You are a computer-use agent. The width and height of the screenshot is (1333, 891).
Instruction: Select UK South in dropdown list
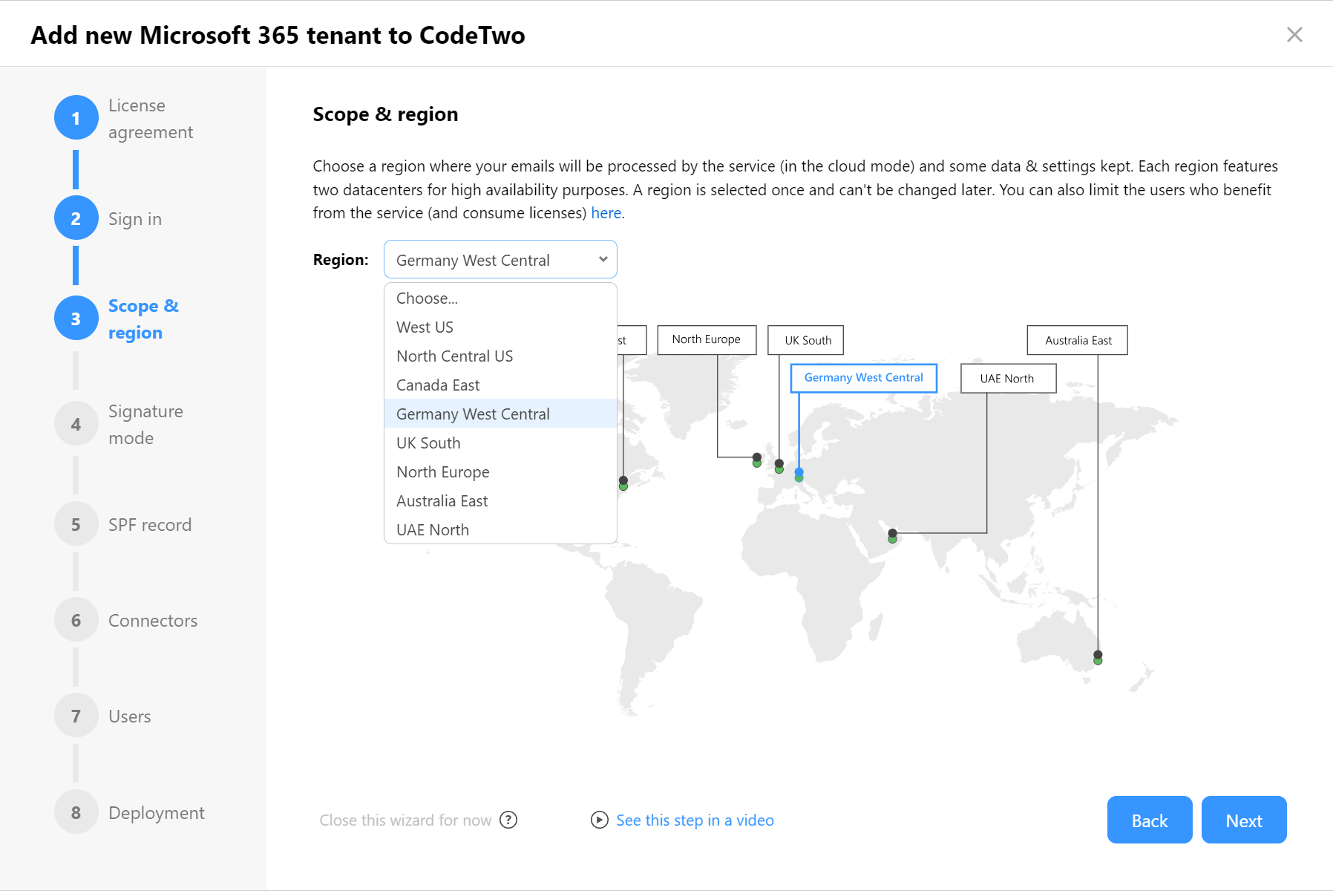500,443
